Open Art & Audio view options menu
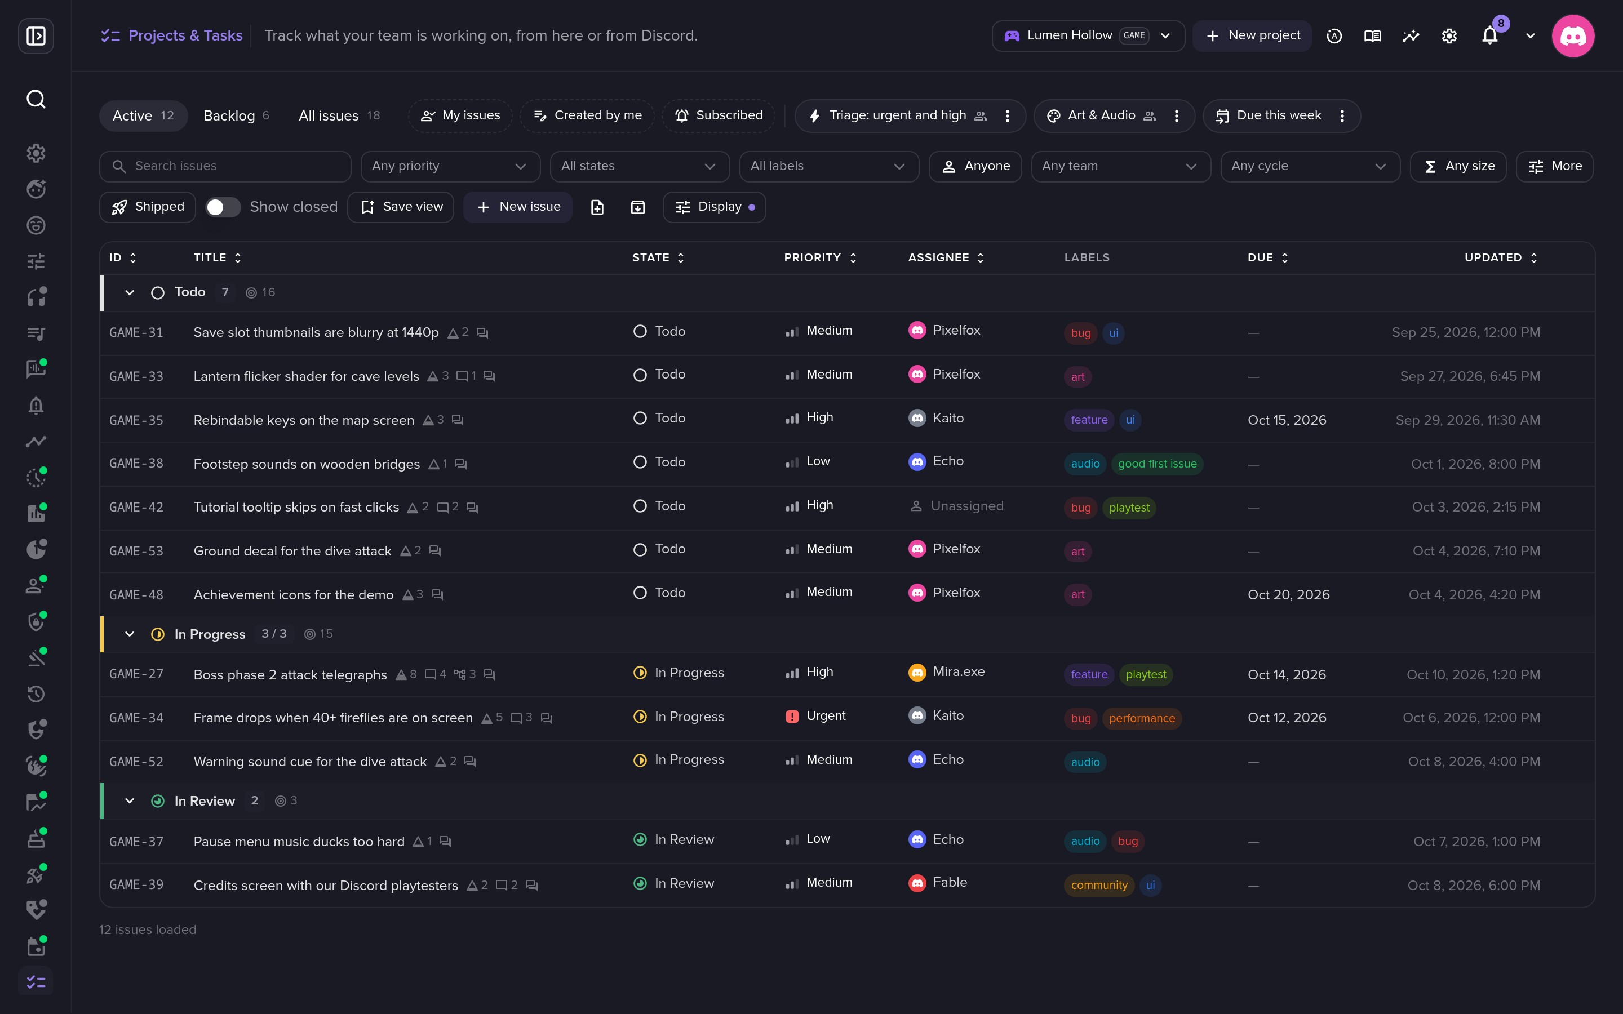This screenshot has width=1623, height=1014. [1176, 116]
